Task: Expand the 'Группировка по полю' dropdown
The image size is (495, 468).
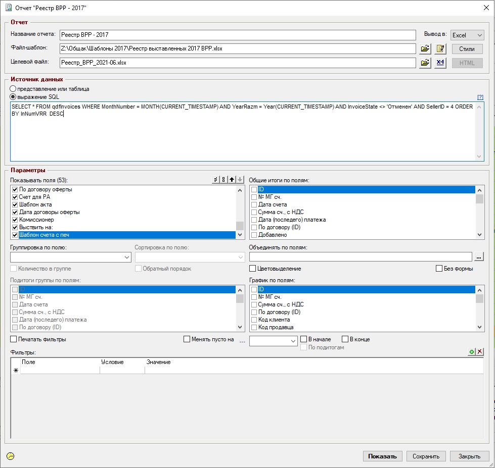Action: (127, 257)
